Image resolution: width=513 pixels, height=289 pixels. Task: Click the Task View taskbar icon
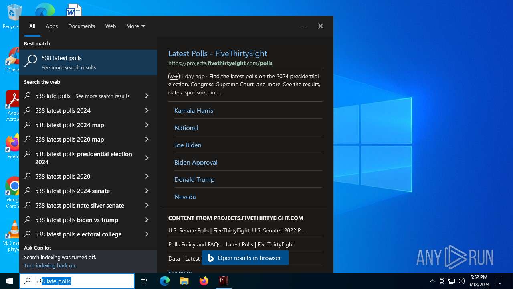coord(144,281)
